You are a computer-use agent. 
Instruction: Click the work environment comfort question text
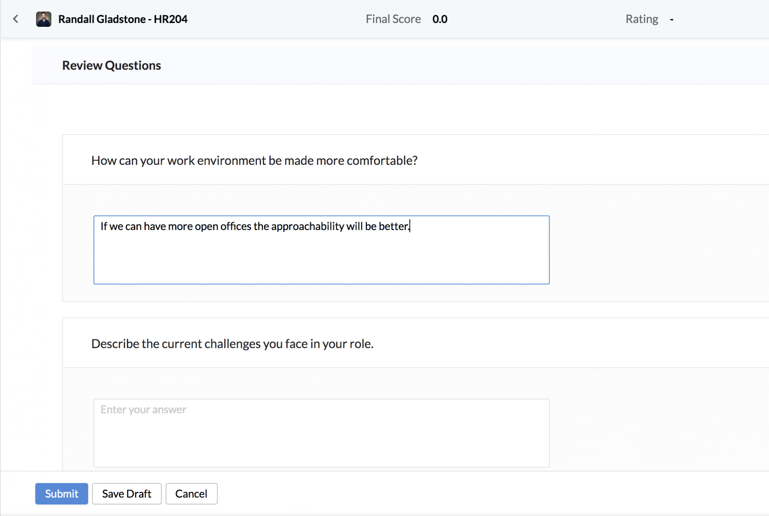pos(254,160)
